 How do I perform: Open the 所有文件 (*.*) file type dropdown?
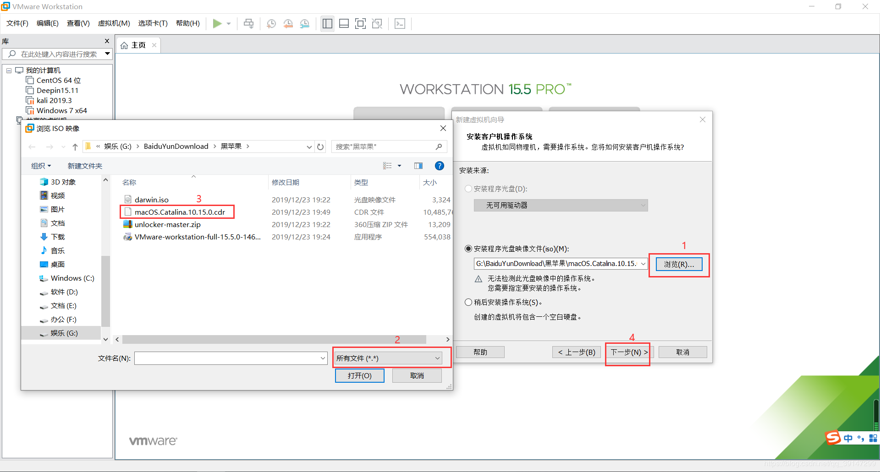(x=435, y=358)
